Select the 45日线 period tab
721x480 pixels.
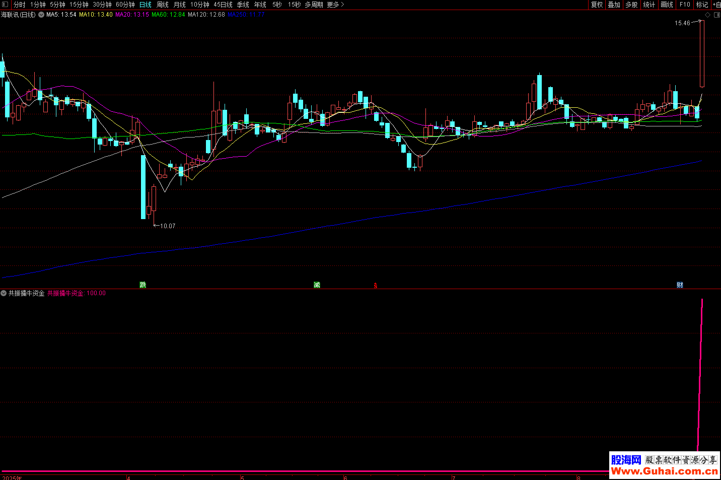223,5
